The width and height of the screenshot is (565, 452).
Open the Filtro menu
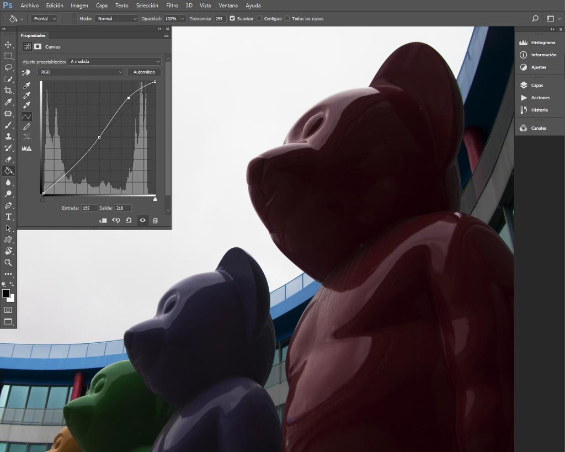tap(172, 6)
